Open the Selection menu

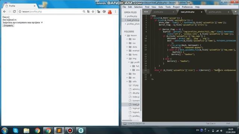(139, 7)
